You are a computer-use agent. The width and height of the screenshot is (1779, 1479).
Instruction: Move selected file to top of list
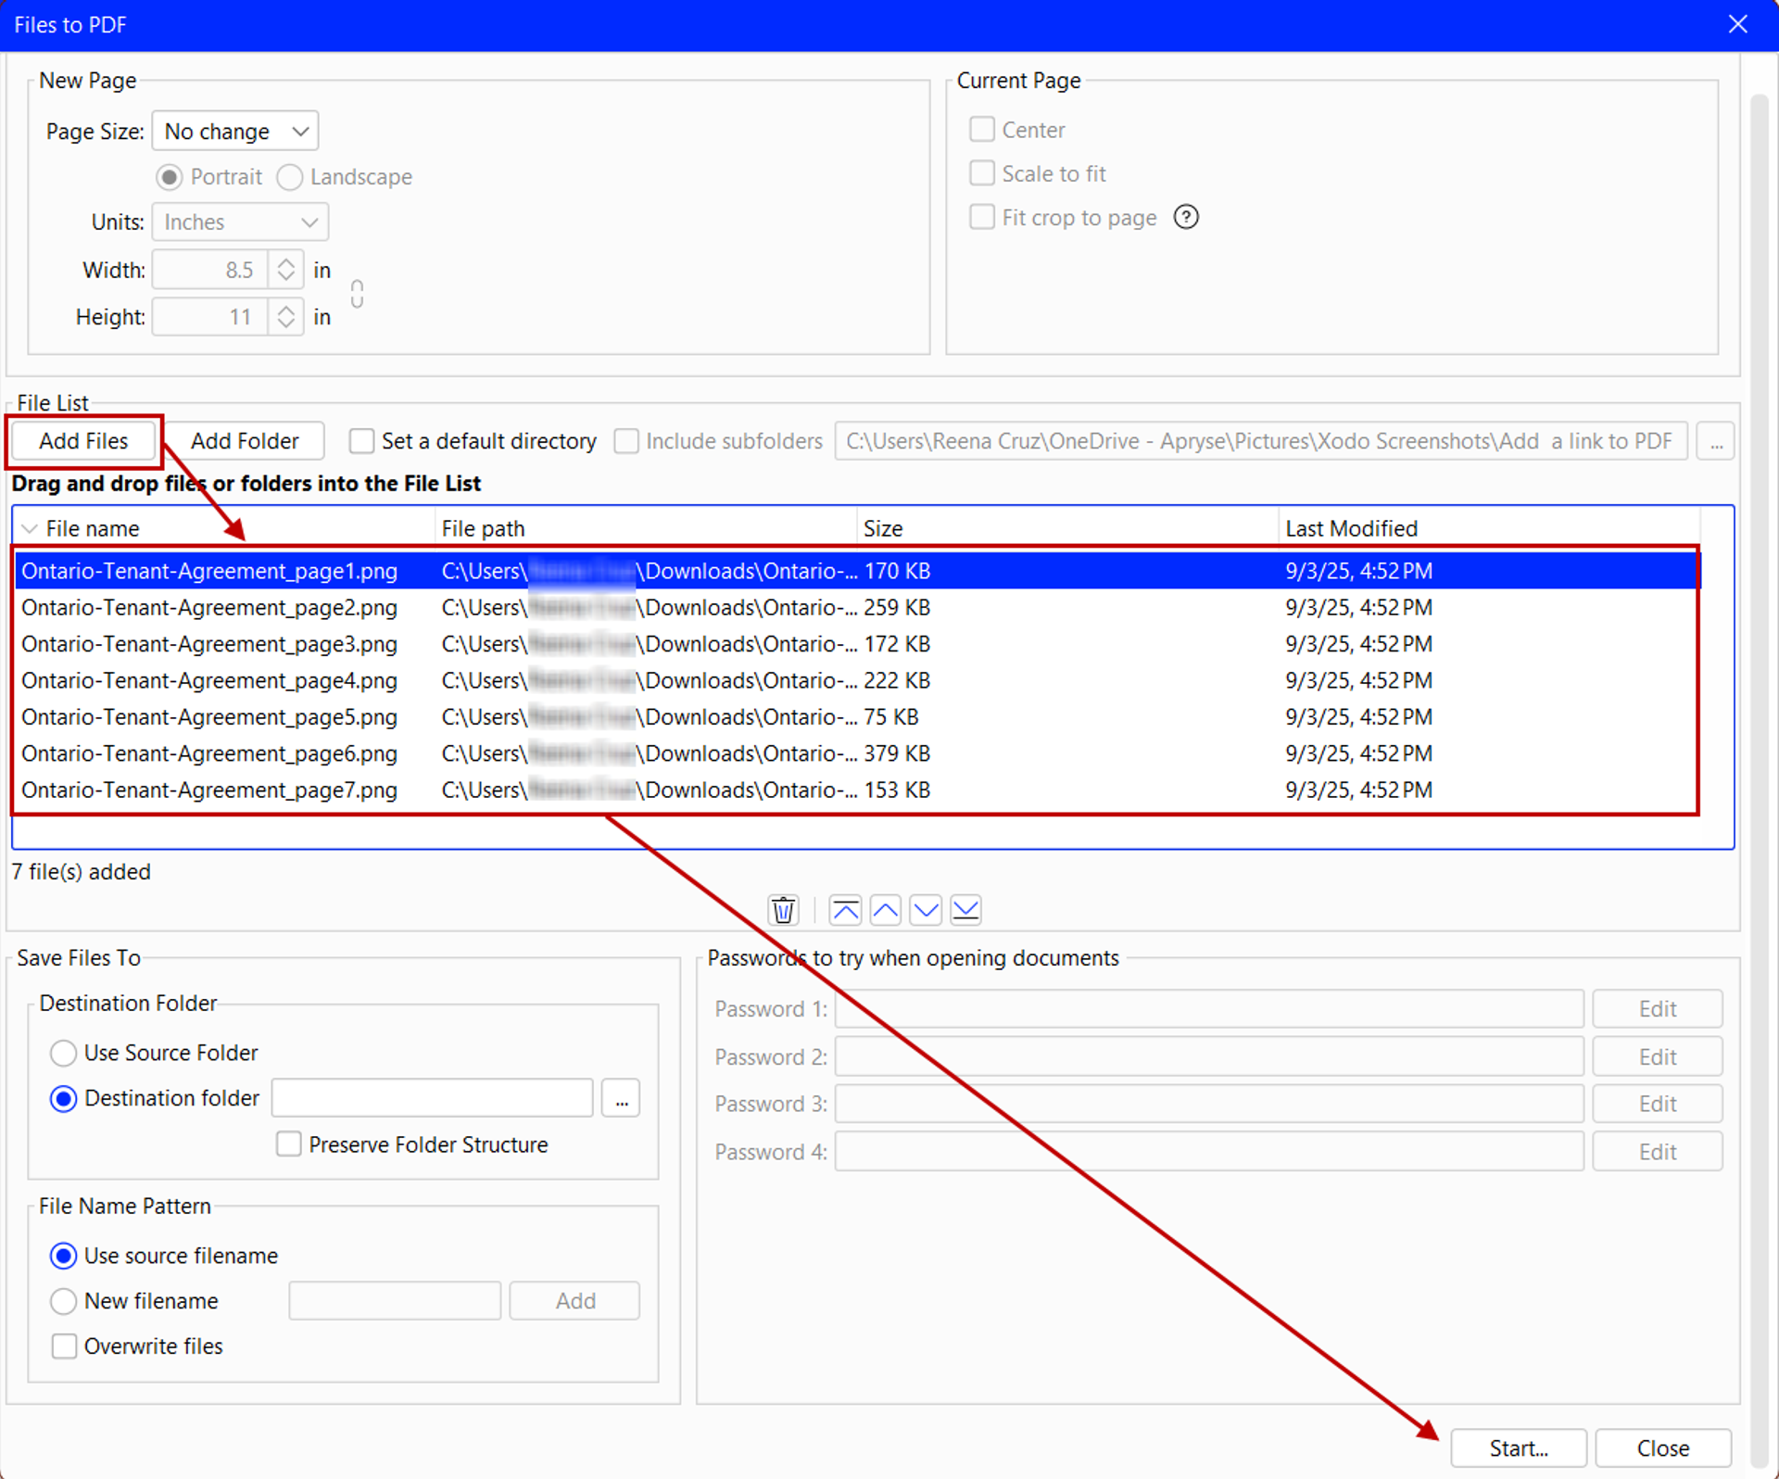[x=845, y=911]
